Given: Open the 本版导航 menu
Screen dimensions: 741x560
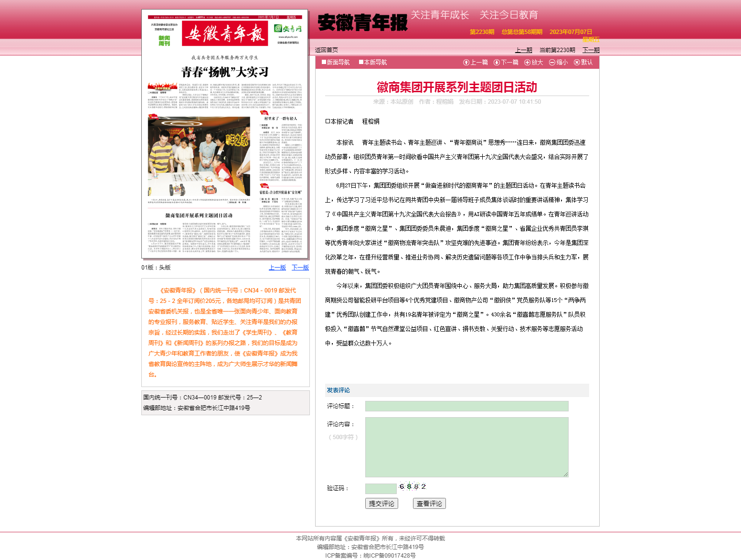Looking at the screenshot, I should [373, 62].
